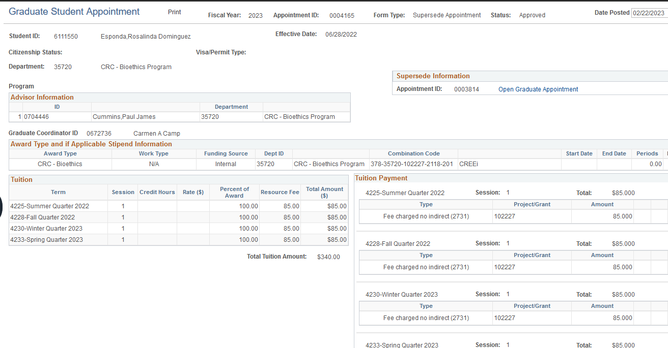Click the Term column header in Tuition table
Viewport: 668px width, 348px height.
[58, 193]
